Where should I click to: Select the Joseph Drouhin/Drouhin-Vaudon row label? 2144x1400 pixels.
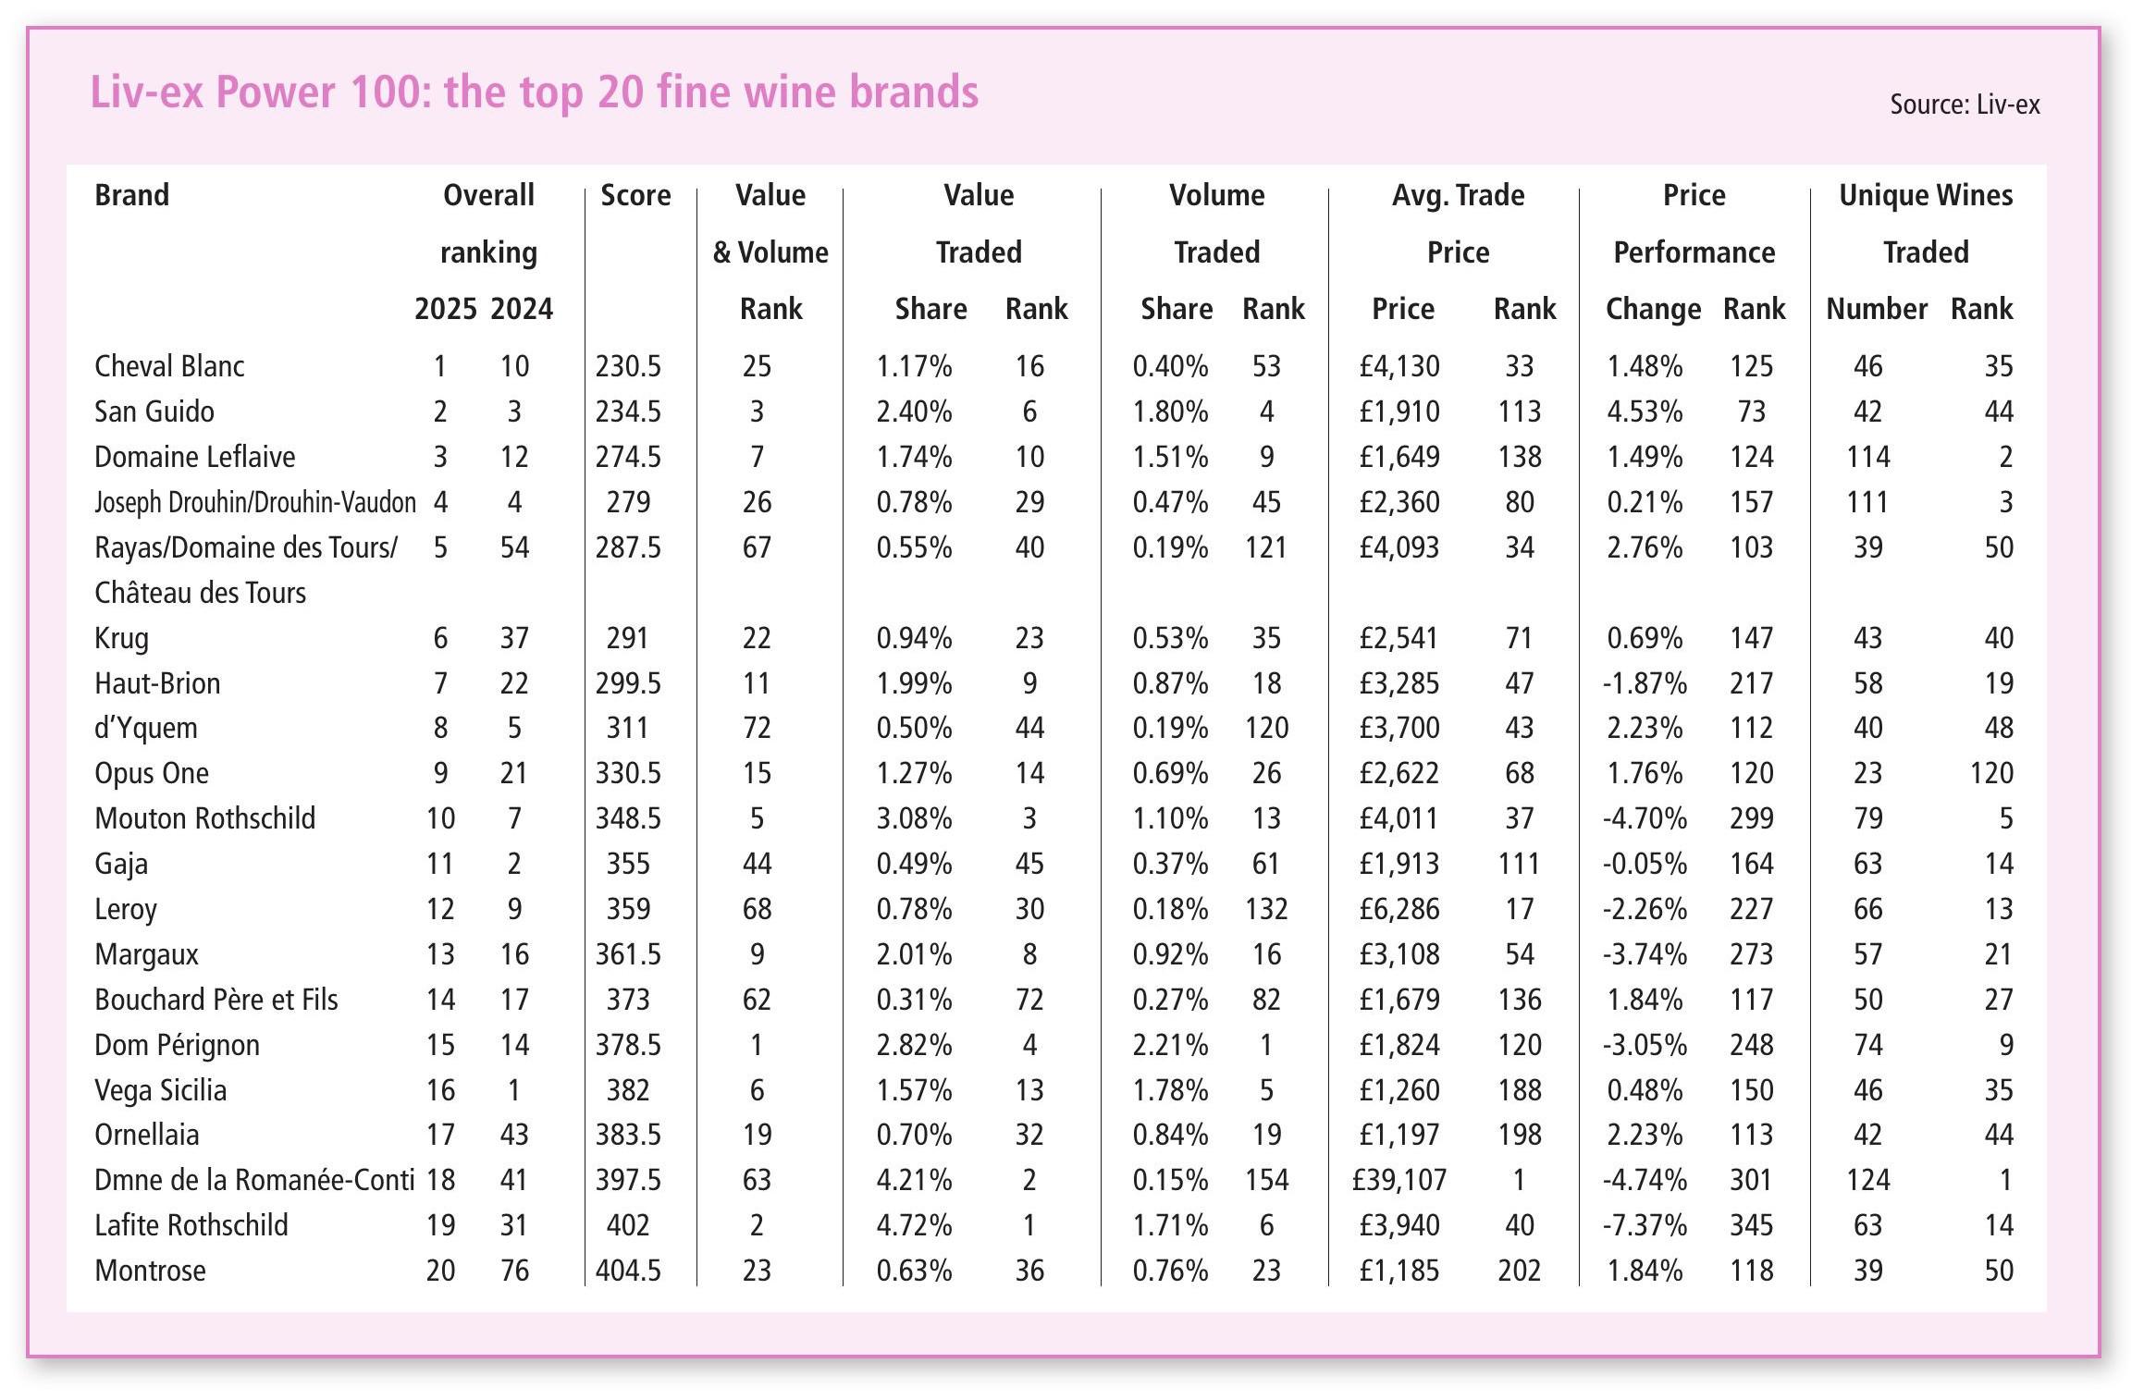tap(255, 502)
